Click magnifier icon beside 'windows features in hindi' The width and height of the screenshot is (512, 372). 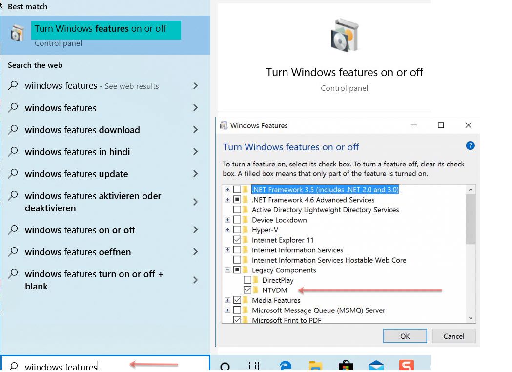13,151
